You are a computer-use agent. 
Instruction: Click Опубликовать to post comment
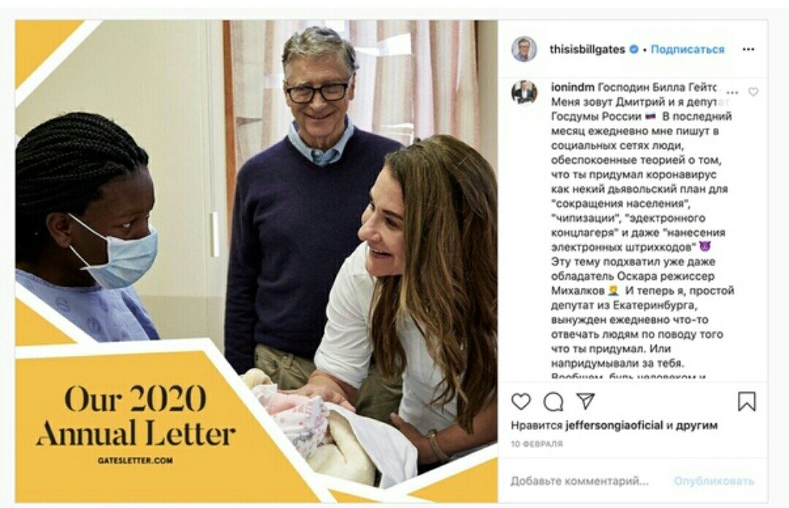pyautogui.click(x=714, y=481)
